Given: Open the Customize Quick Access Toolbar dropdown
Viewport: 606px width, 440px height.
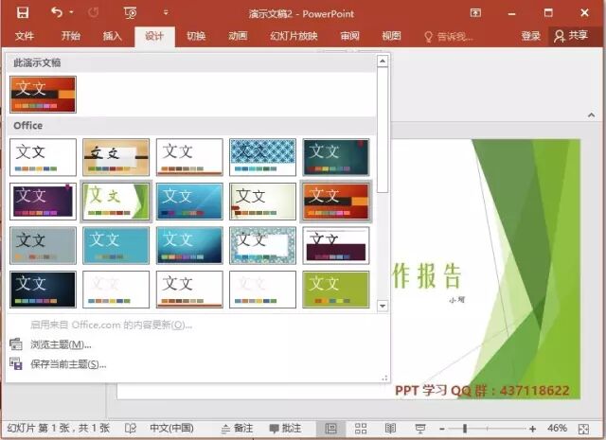Looking at the screenshot, I should [166, 12].
